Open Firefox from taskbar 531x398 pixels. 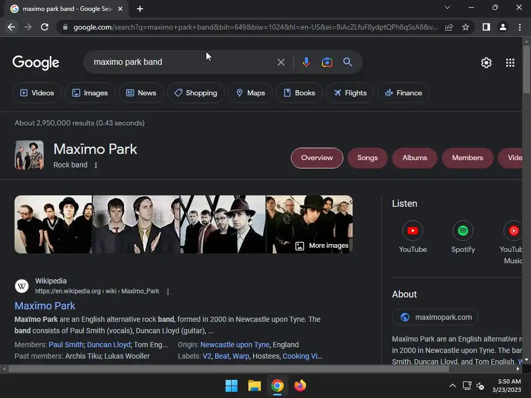tap(300, 386)
